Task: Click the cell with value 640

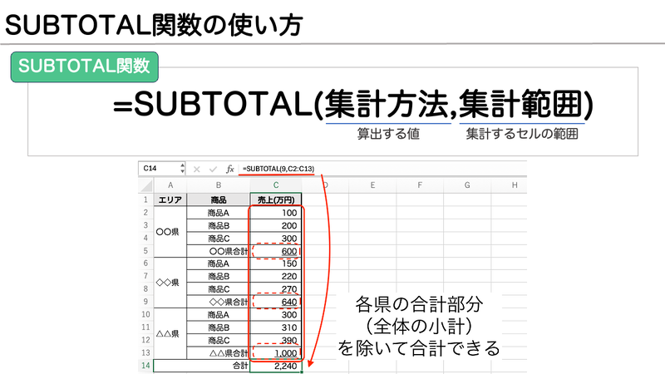Action: click(276, 302)
